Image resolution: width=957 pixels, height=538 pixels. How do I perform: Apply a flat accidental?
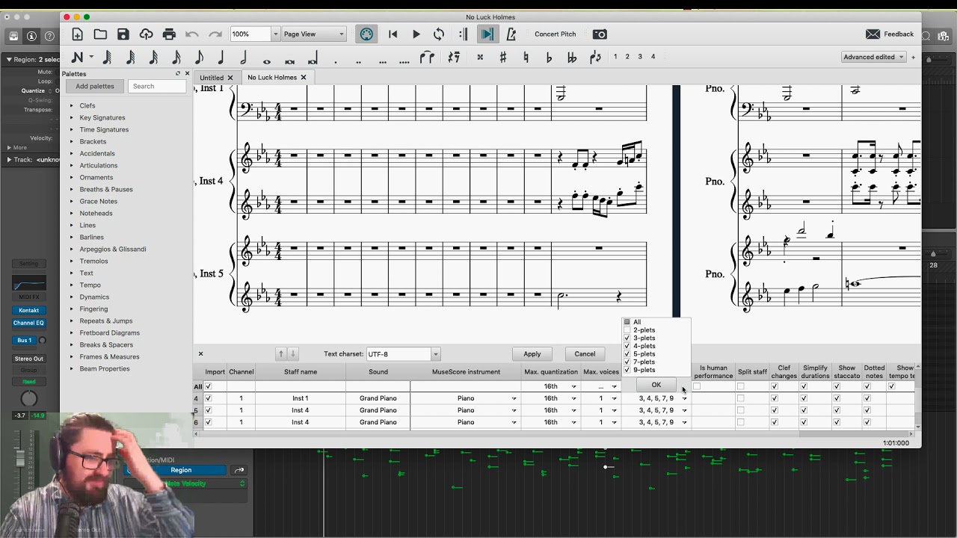(x=549, y=58)
